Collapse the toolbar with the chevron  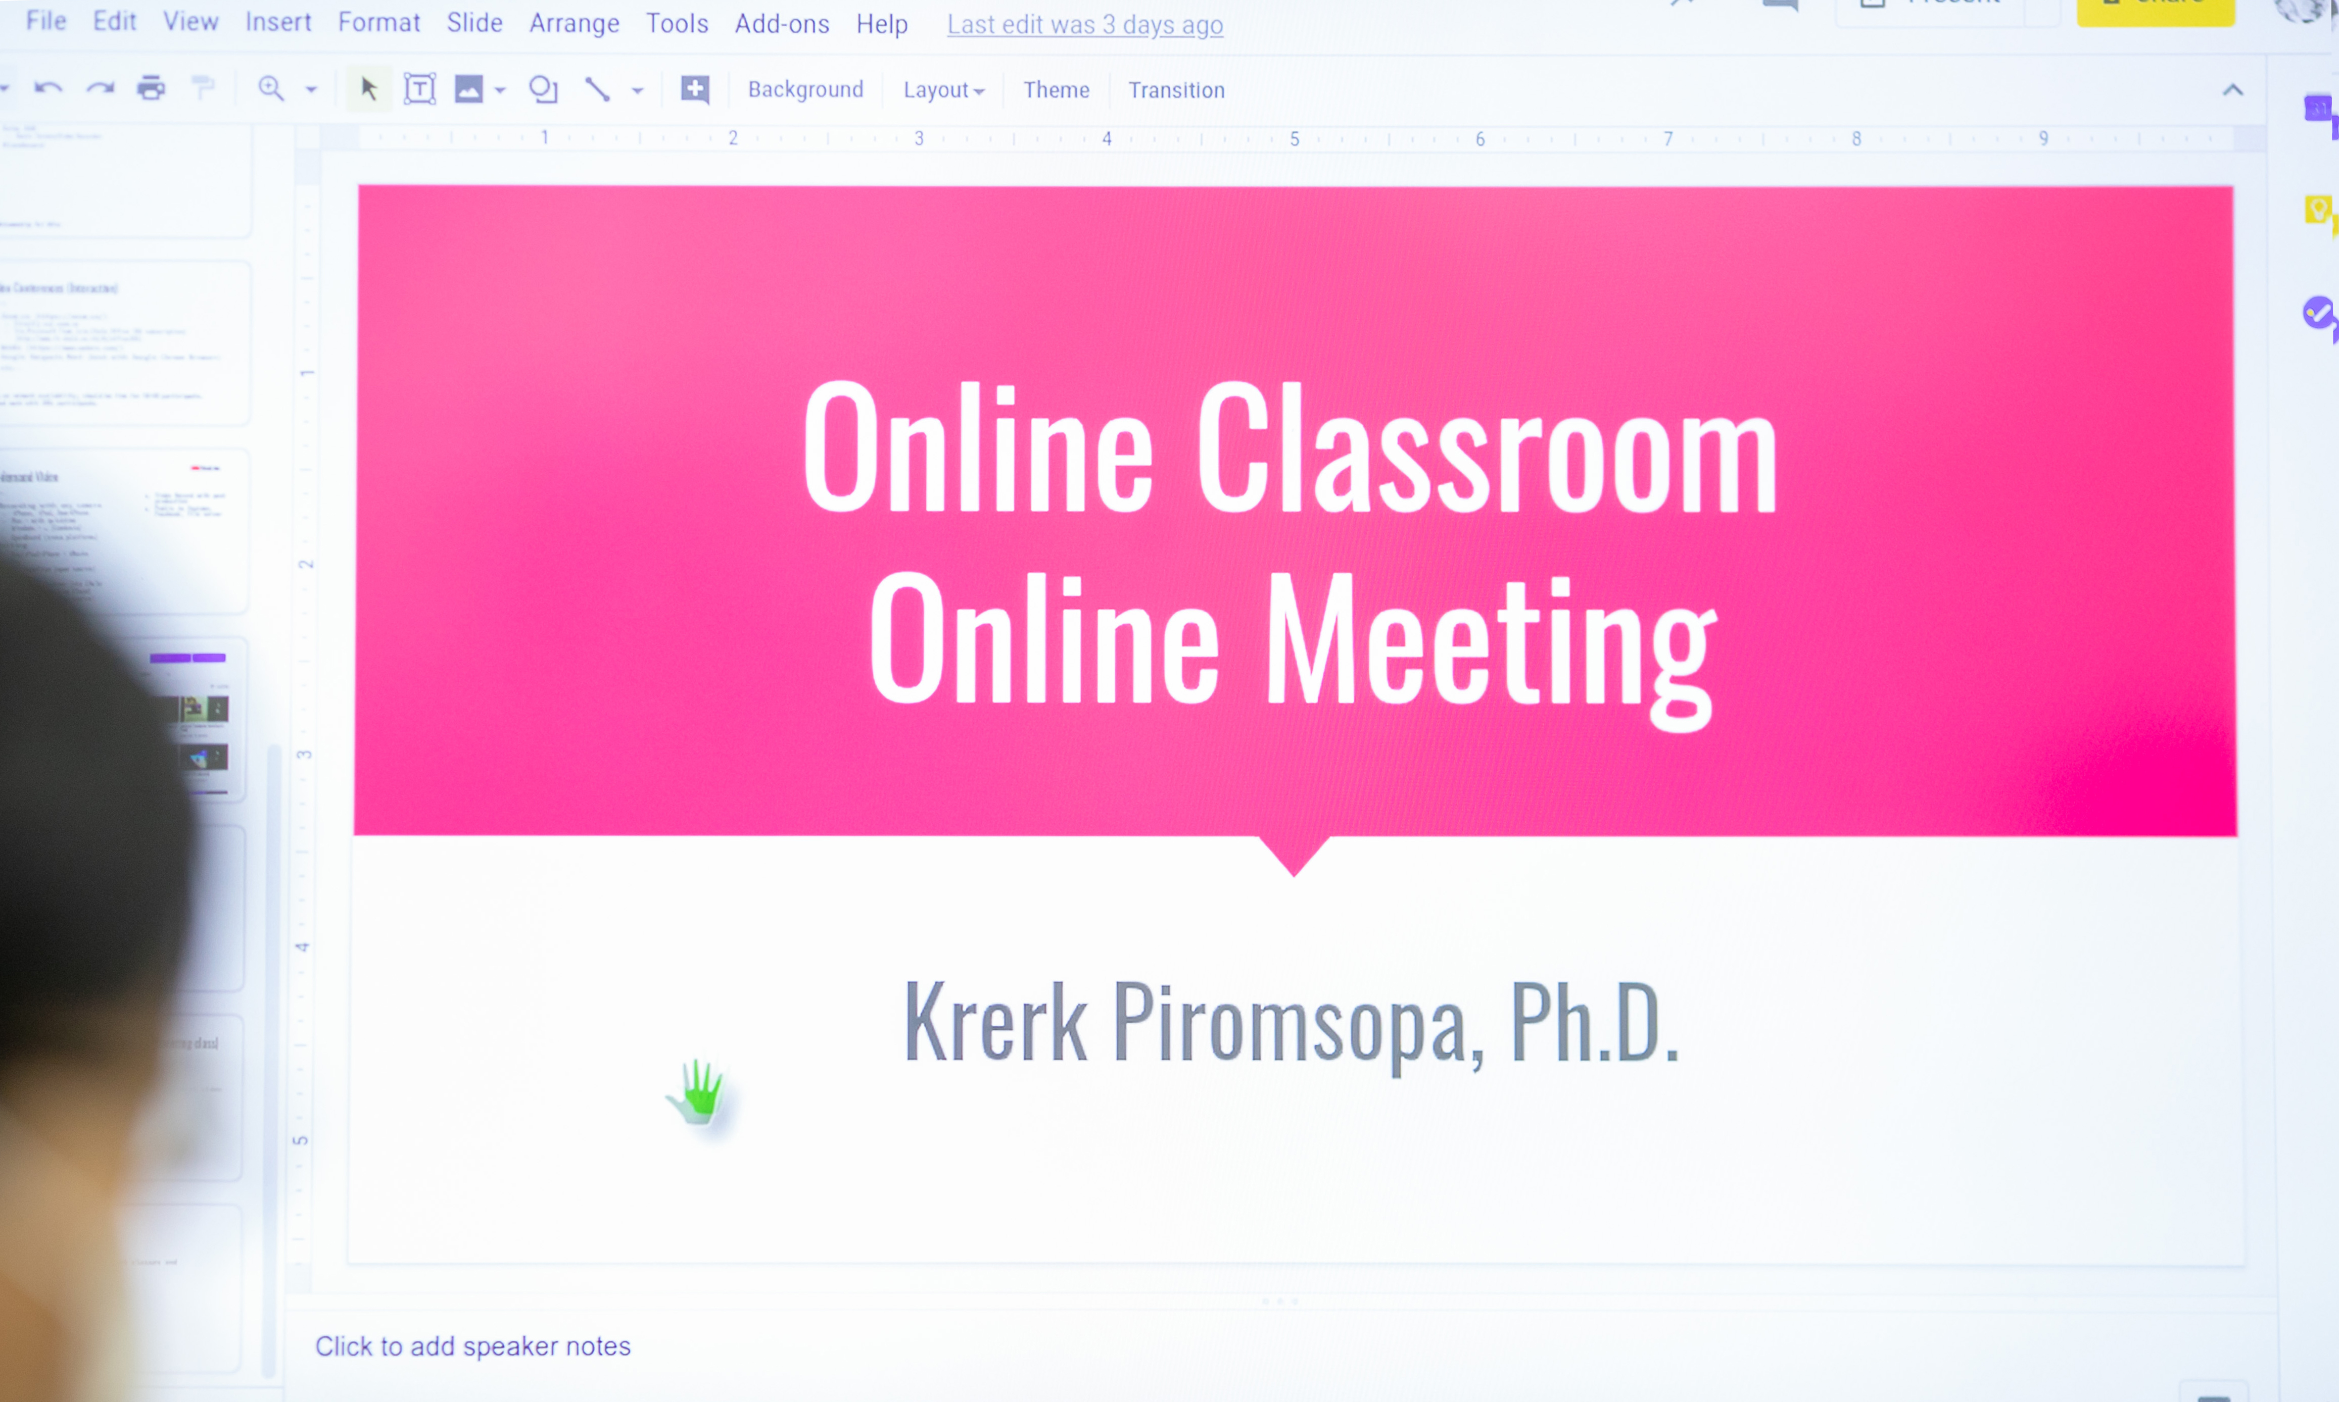click(2232, 91)
